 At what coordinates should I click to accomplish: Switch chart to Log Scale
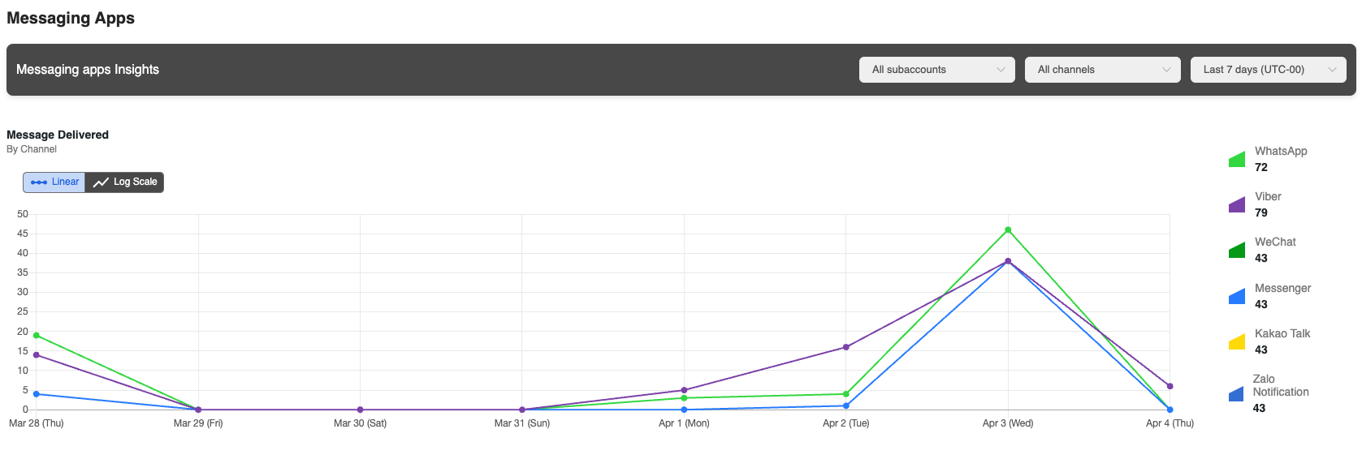[x=125, y=182]
